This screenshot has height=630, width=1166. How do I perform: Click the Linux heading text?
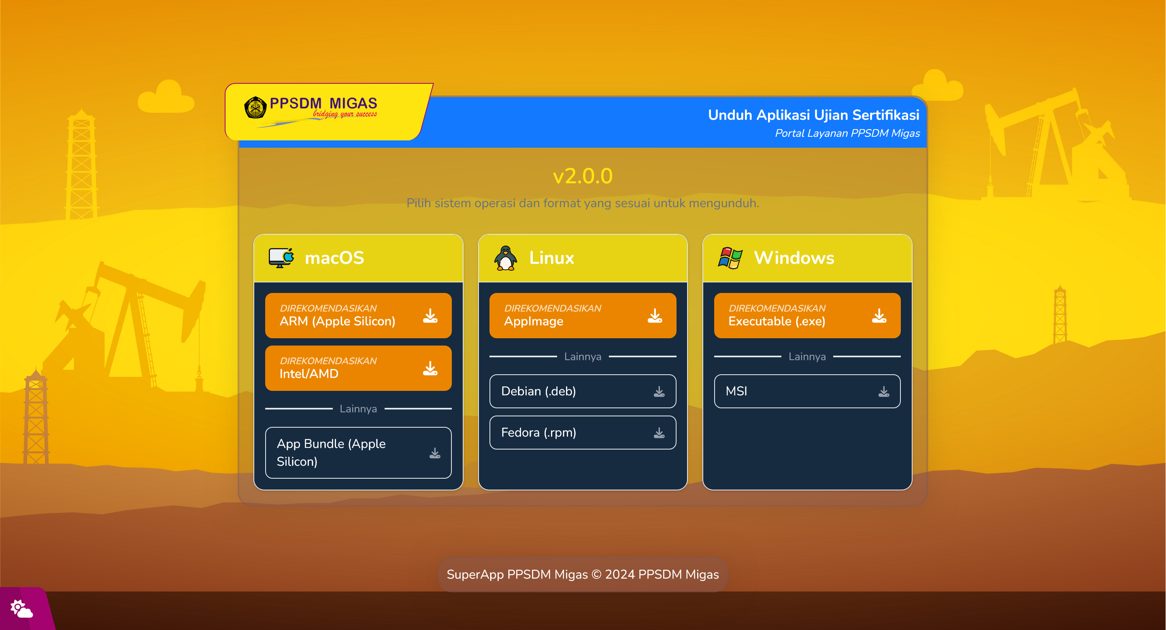click(x=551, y=258)
